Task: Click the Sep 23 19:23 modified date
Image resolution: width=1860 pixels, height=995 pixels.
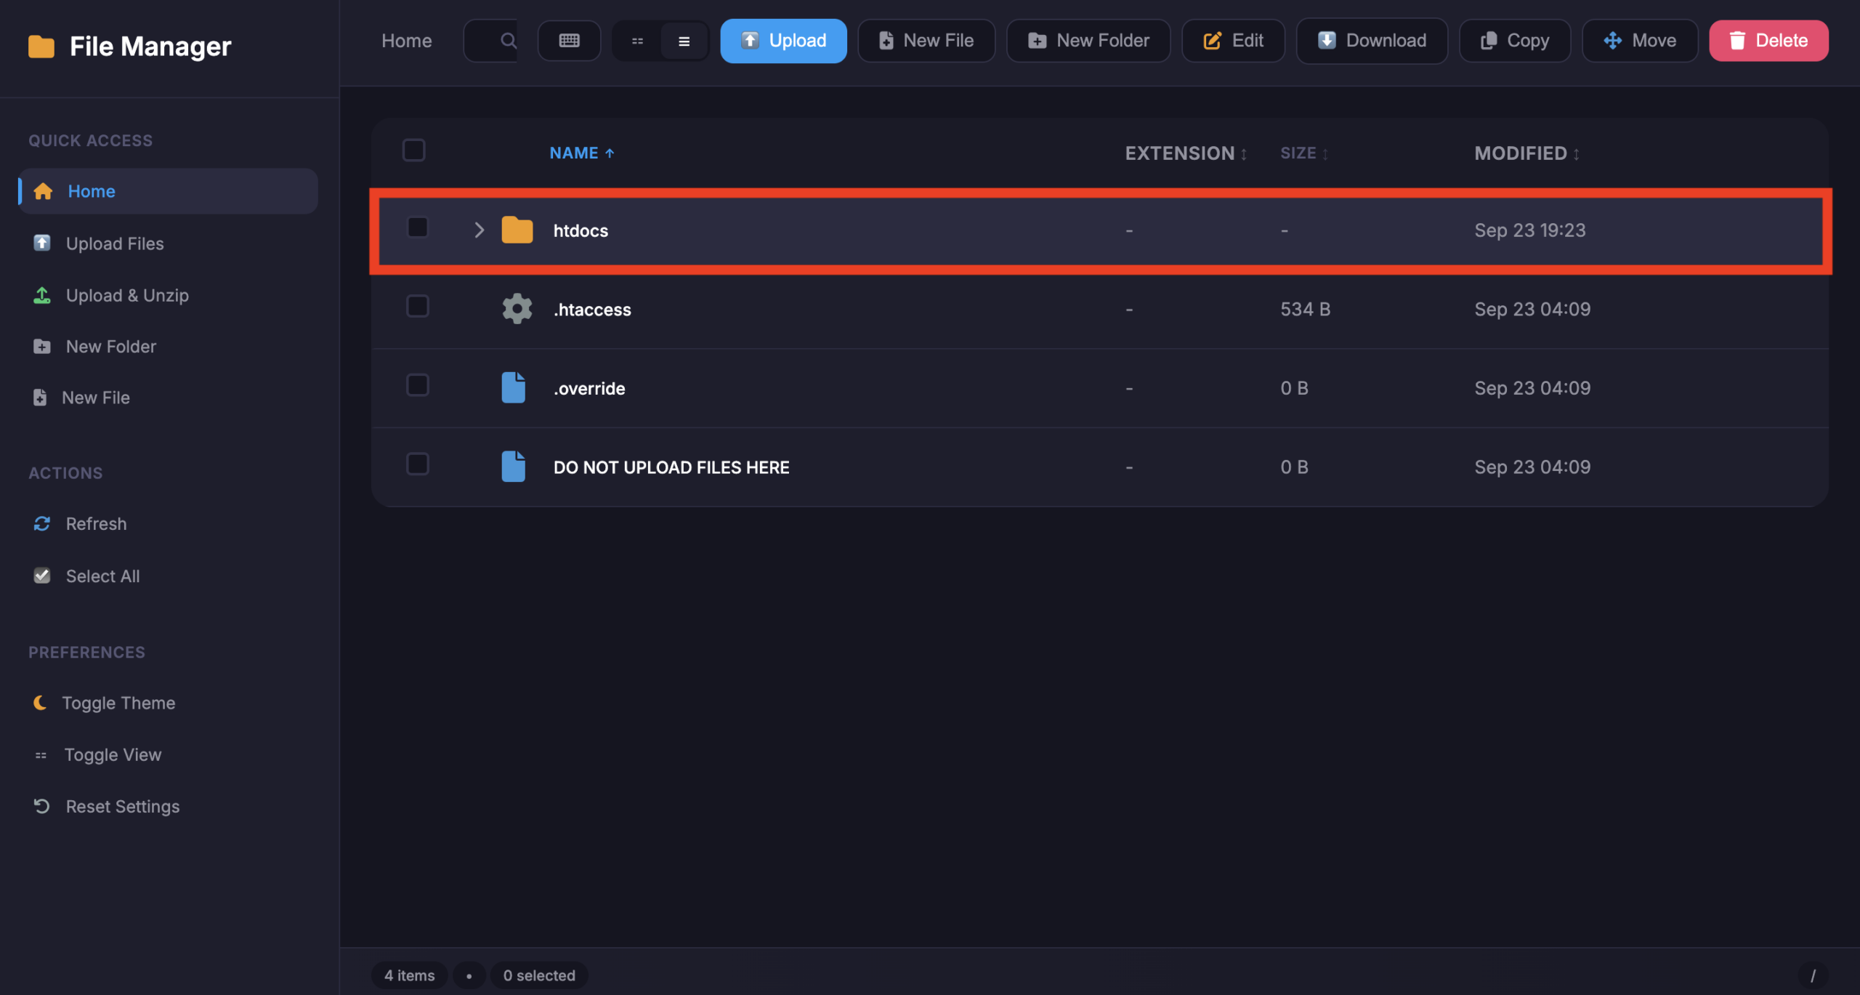Action: point(1529,230)
